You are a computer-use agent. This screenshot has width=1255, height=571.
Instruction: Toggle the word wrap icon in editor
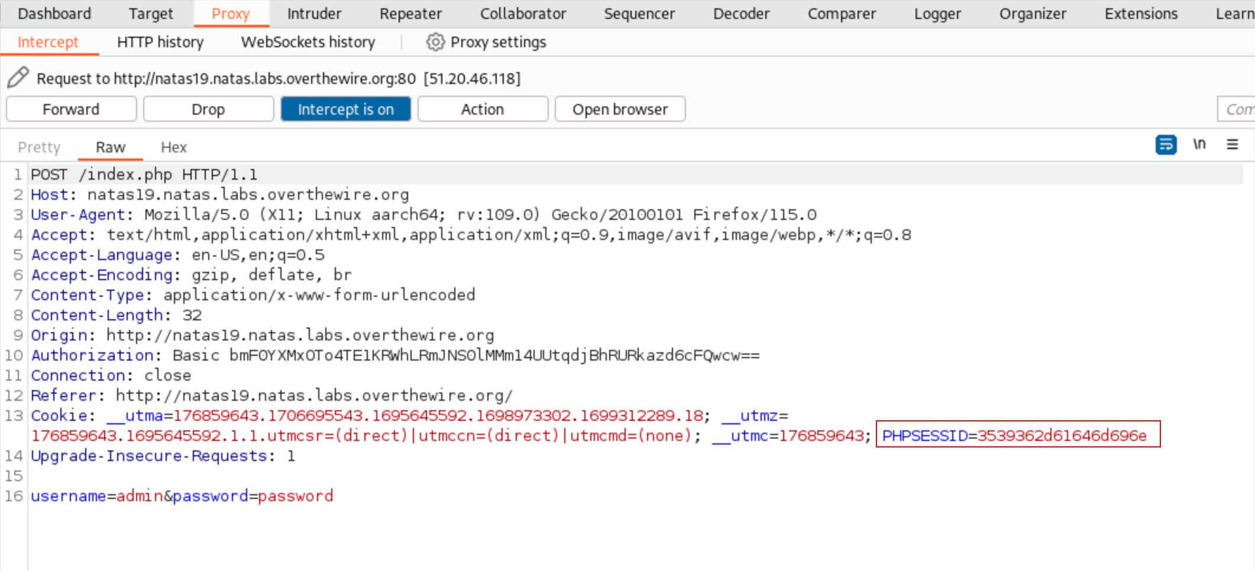(1166, 145)
